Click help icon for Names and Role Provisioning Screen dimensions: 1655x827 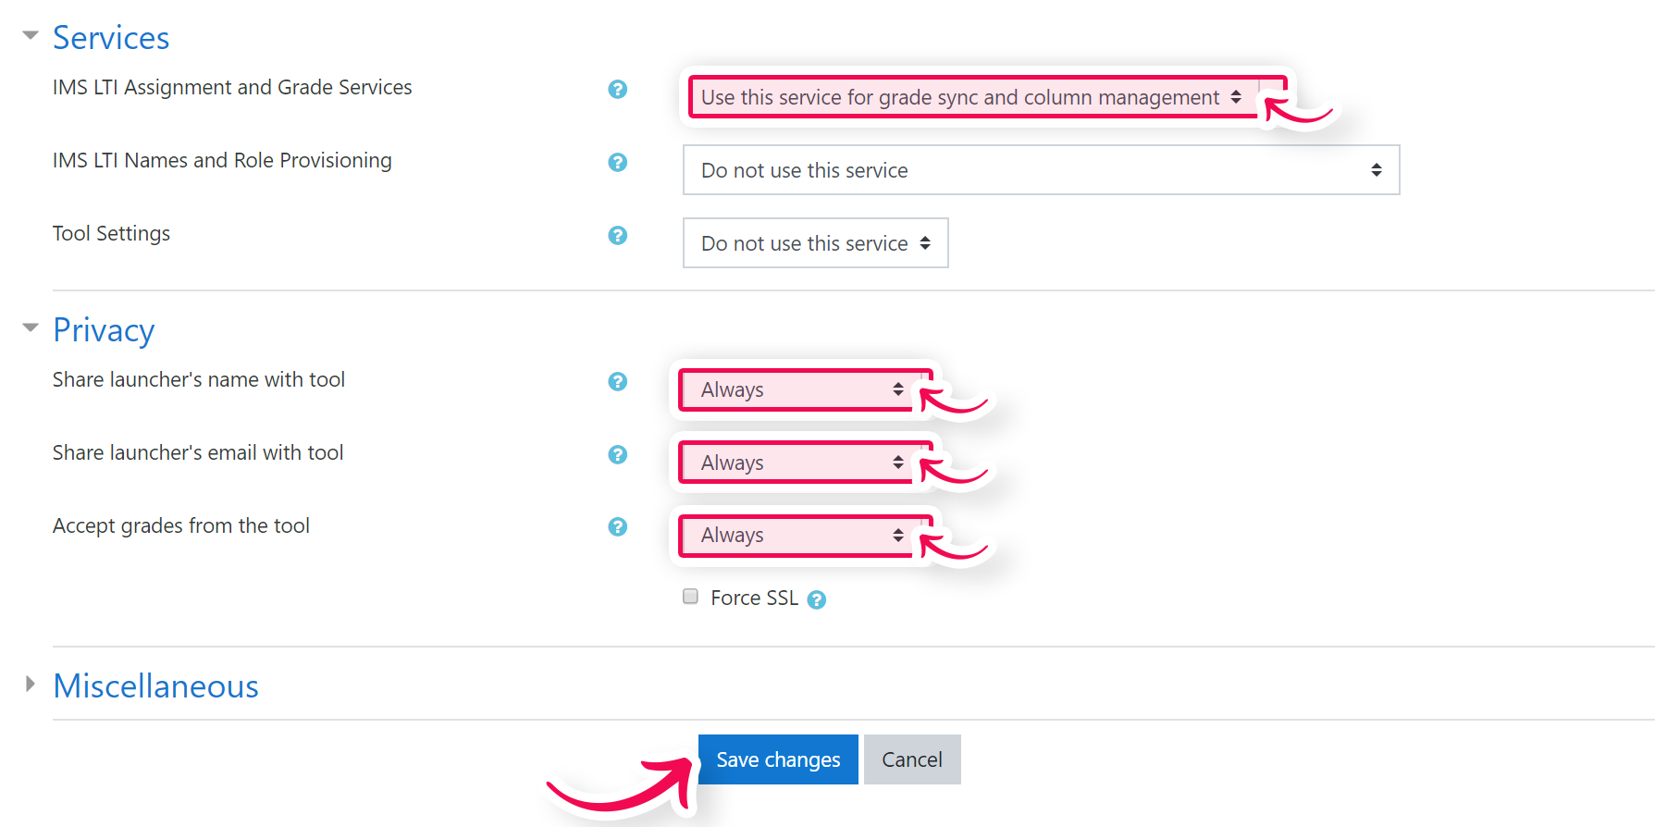tap(618, 162)
